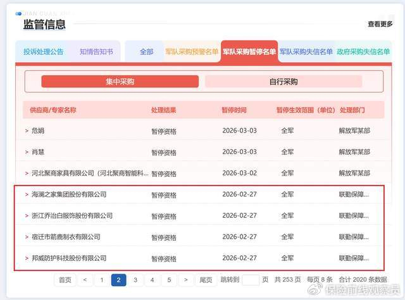Expand the 危娟 row arrow

click(x=27, y=131)
